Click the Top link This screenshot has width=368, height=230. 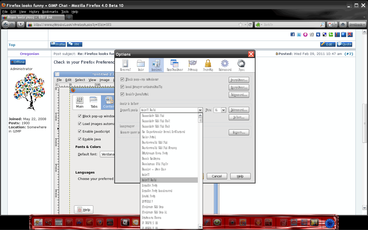[12, 45]
